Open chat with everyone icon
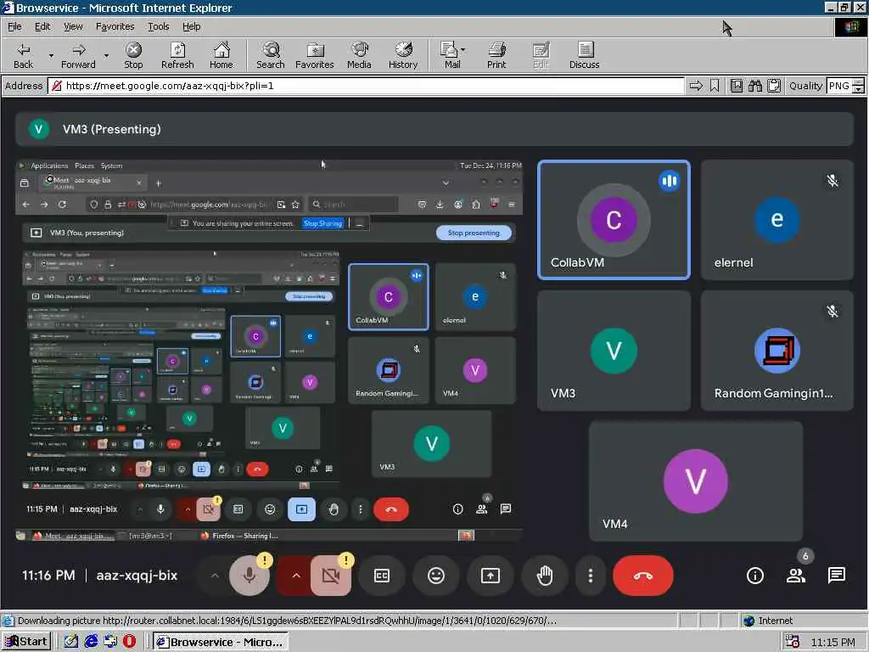This screenshot has width=869, height=652. pos(836,576)
